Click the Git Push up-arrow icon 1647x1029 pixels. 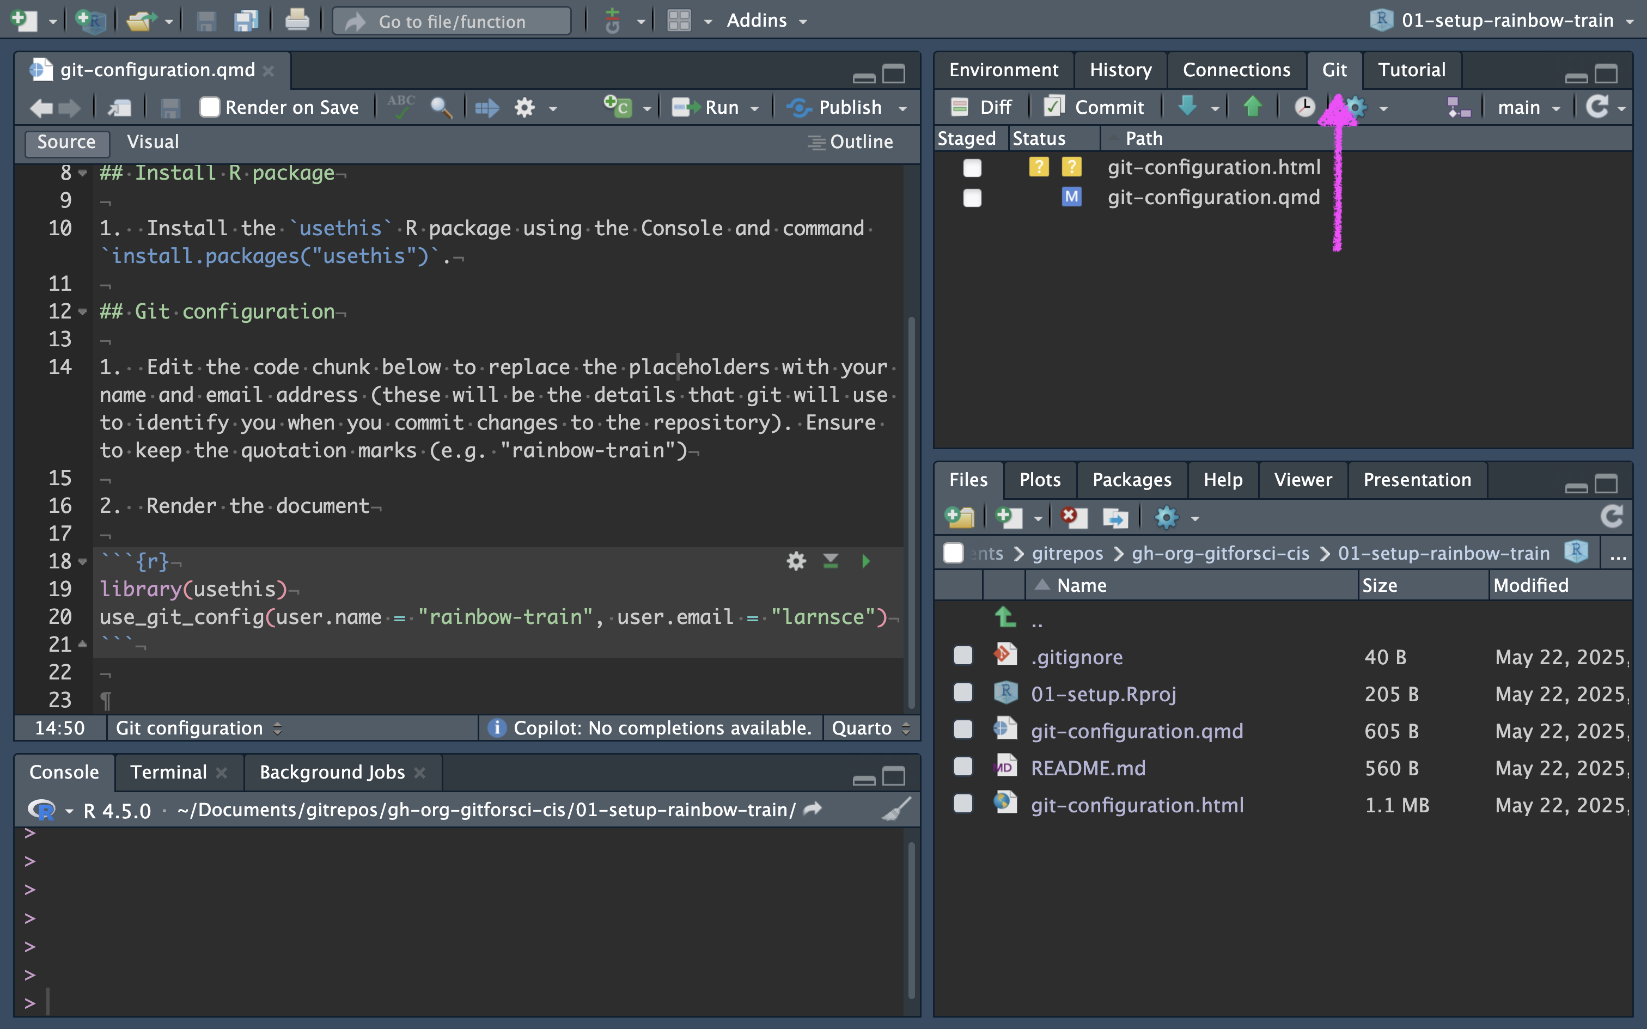point(1252,107)
